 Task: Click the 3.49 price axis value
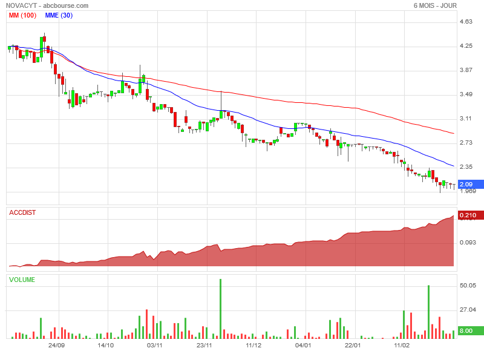466,94
